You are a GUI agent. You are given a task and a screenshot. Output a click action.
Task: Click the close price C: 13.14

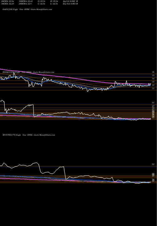pyautogui.click(x=41, y=4)
